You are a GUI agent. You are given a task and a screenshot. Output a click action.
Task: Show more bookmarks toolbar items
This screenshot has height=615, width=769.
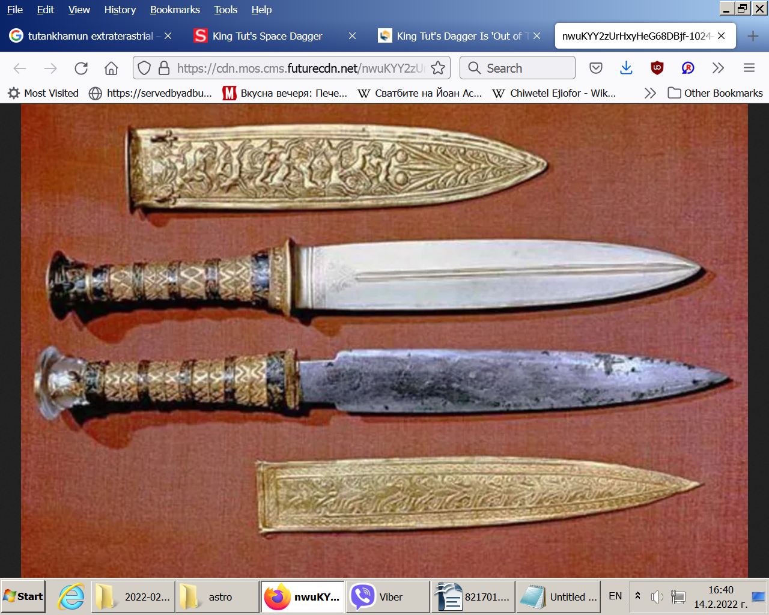pos(650,93)
